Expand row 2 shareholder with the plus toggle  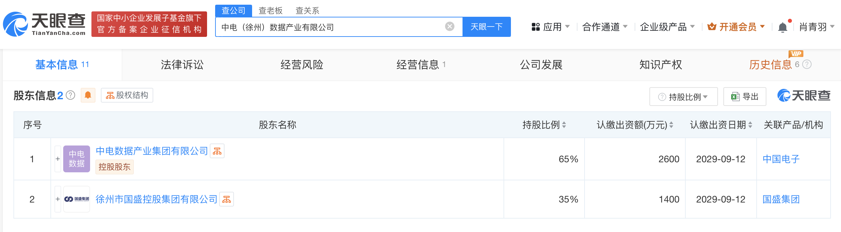pyautogui.click(x=58, y=199)
